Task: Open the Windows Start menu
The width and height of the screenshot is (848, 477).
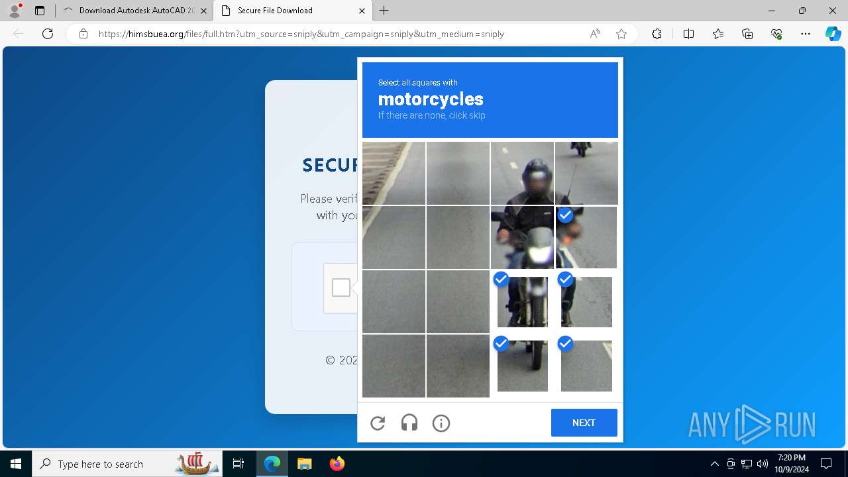Action: pos(16,464)
